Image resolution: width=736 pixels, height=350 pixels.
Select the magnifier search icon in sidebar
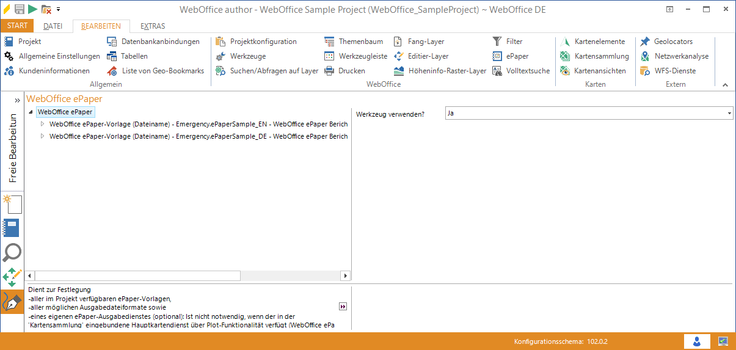(x=12, y=252)
